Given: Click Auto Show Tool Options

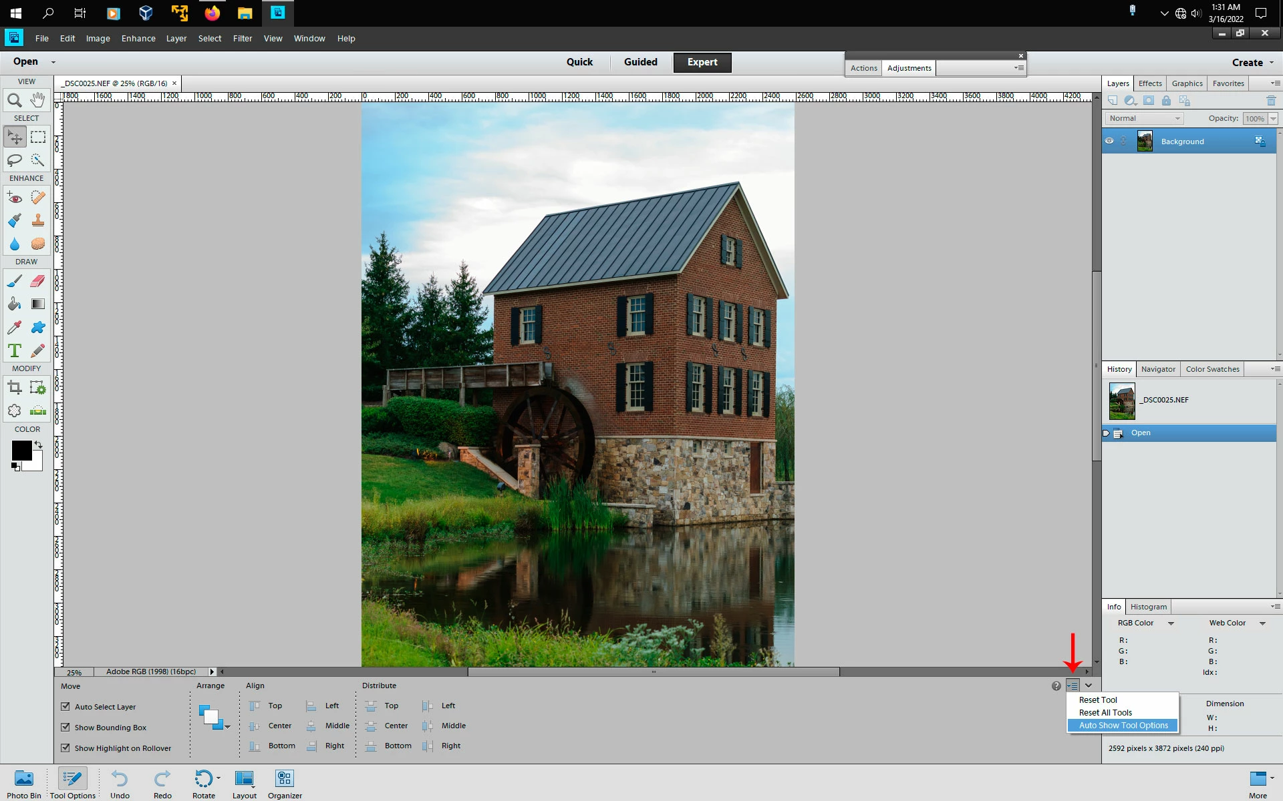Looking at the screenshot, I should [1123, 726].
